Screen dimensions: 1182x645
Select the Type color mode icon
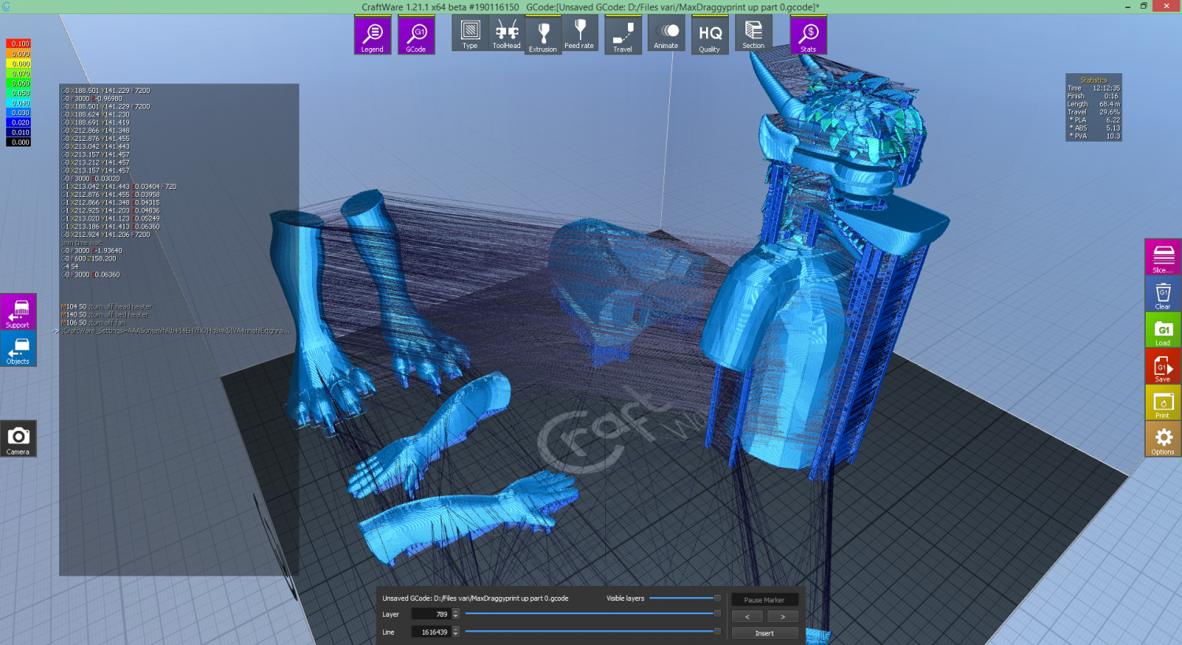tap(470, 34)
